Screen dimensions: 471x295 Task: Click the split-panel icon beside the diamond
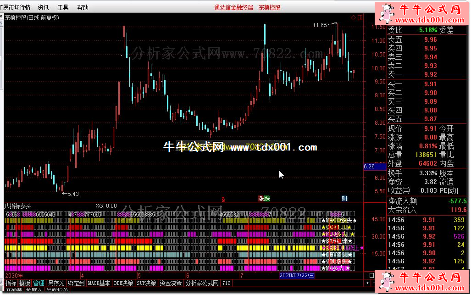[360, 18]
